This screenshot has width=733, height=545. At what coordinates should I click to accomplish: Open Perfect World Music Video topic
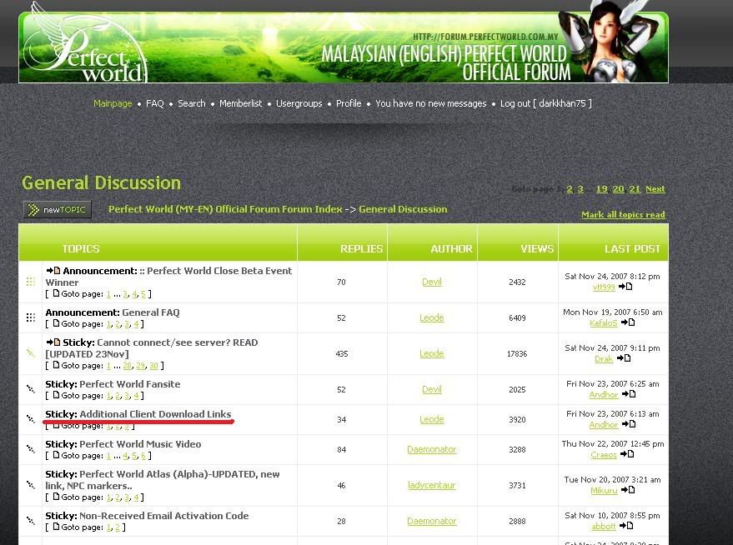(140, 444)
